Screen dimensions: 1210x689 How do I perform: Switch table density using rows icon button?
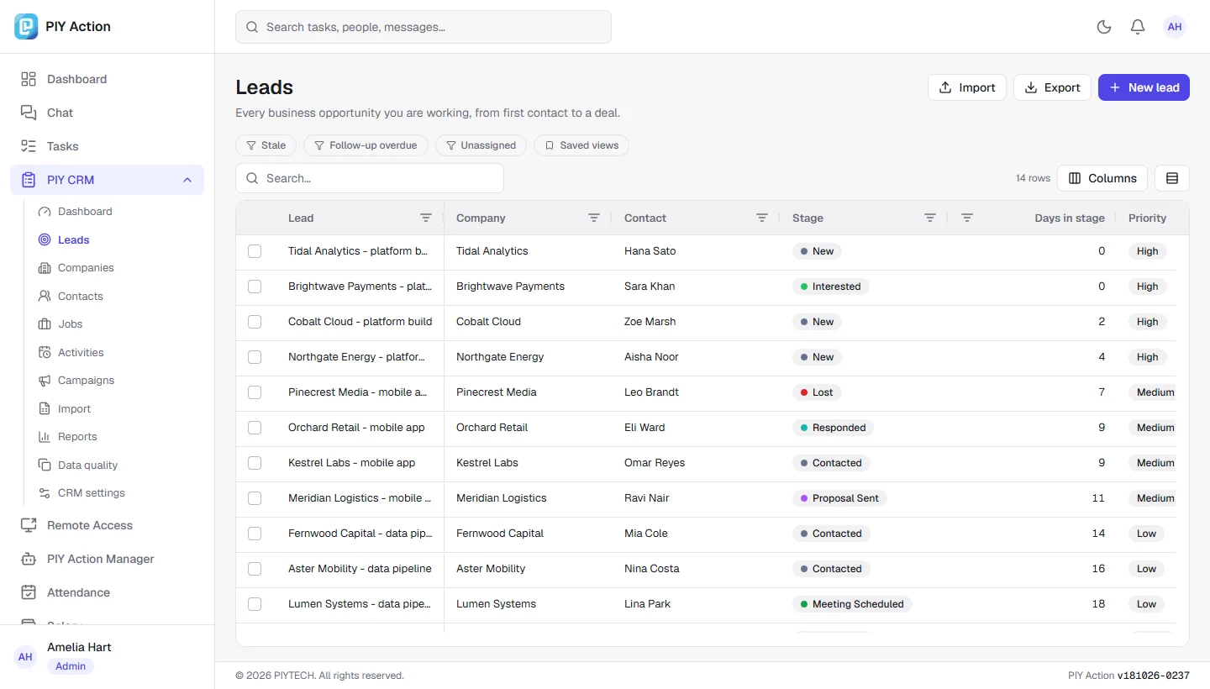coord(1172,178)
